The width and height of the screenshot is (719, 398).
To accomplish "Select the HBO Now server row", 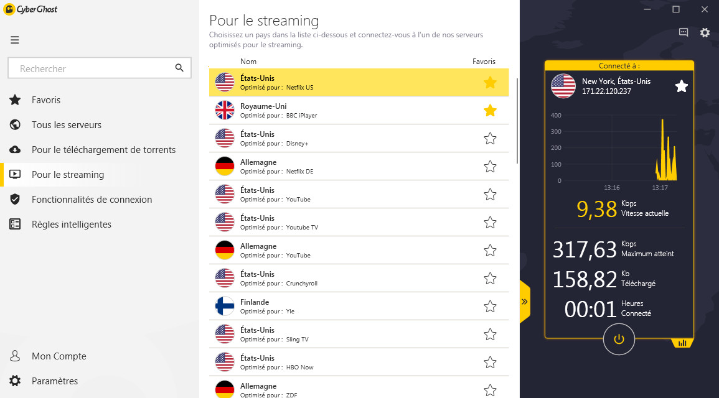I will pos(359,363).
